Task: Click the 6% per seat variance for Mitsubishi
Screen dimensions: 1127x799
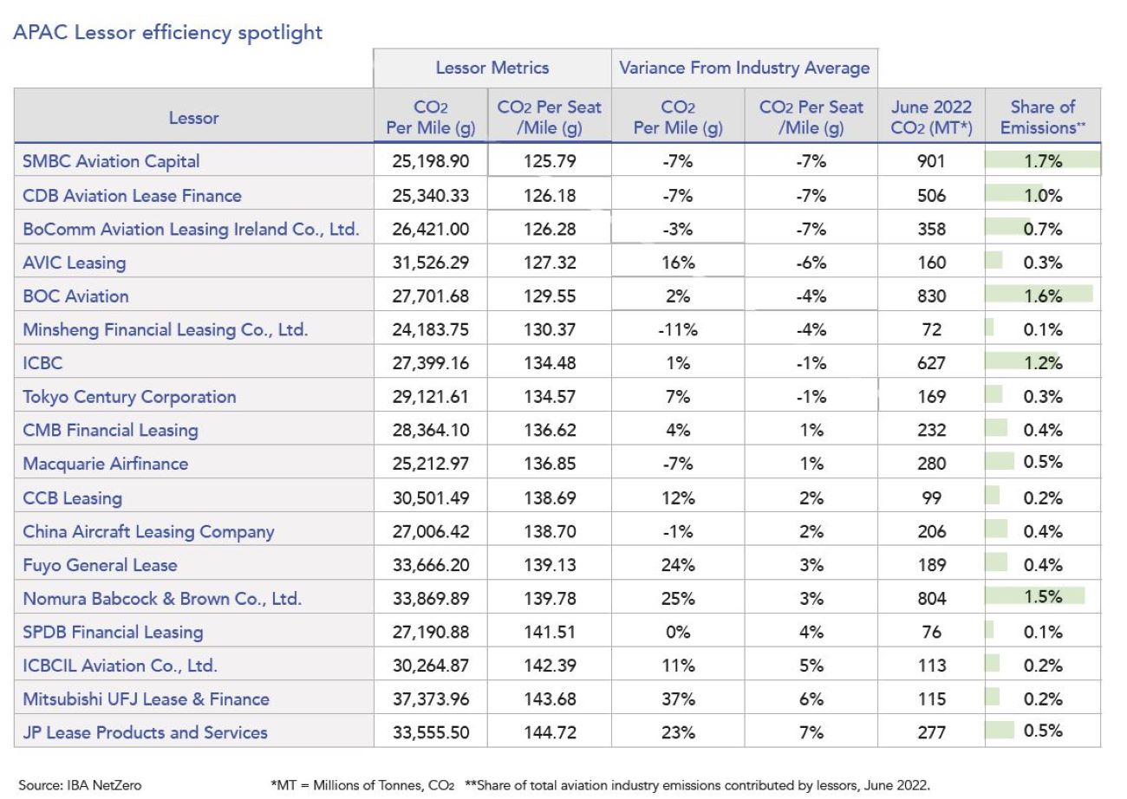Action: [x=811, y=698]
